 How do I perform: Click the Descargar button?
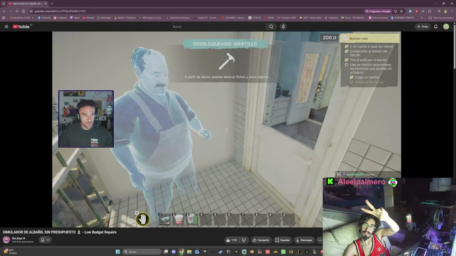(x=304, y=240)
